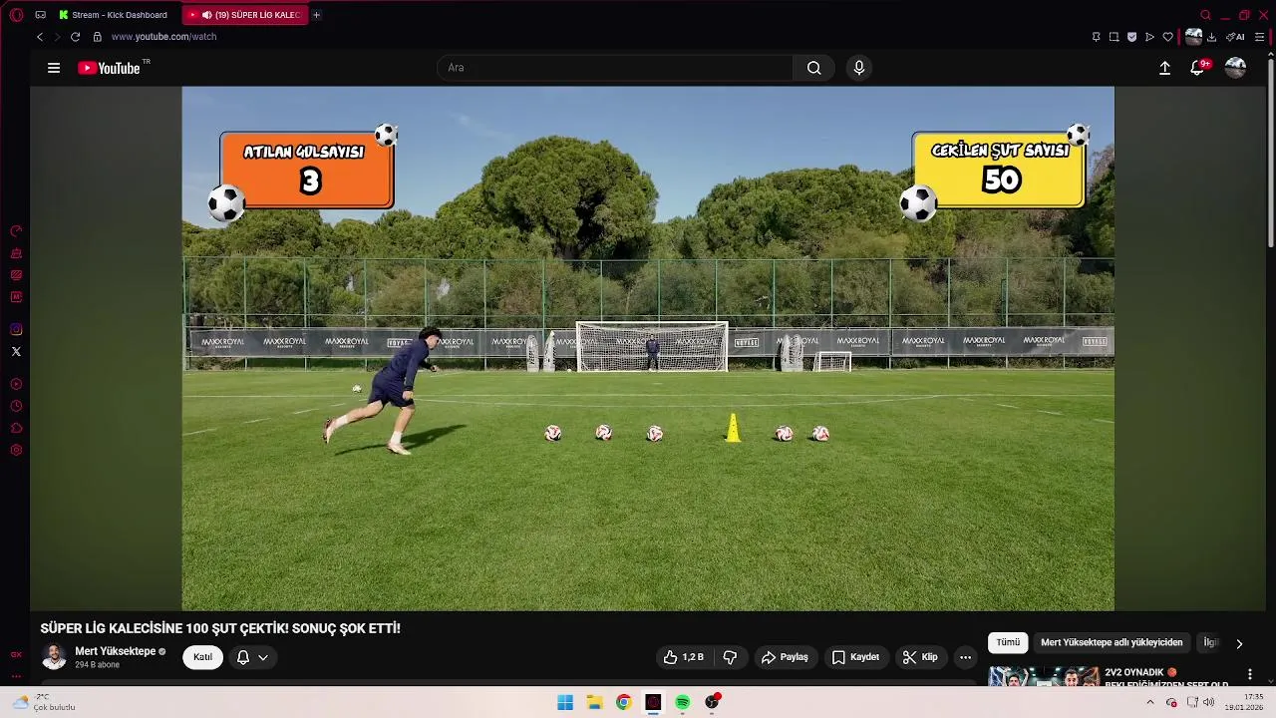The image size is (1276, 718).
Task: Submit search with magnifier button
Action: [814, 68]
